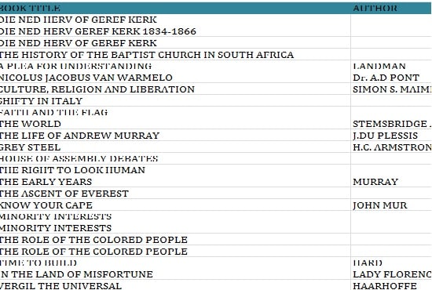Click the GREY STEEL title cell
This screenshot has width=432, height=290.
point(175,147)
